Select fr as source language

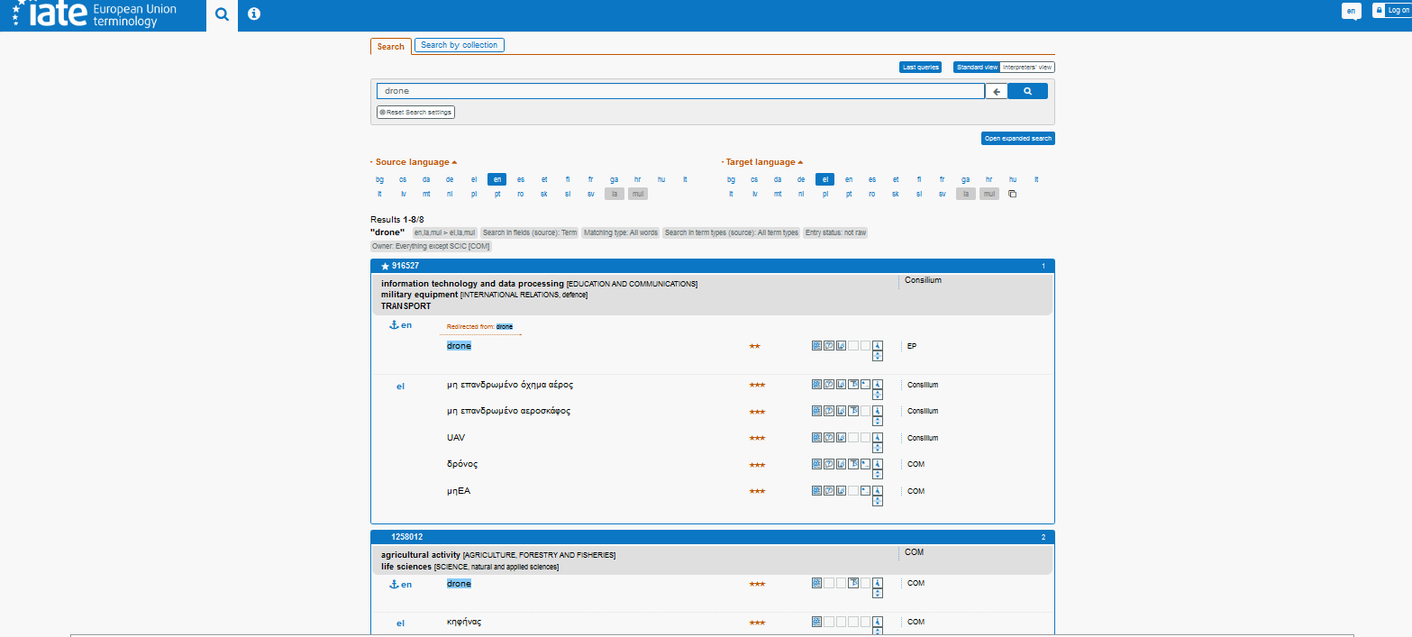(x=590, y=179)
